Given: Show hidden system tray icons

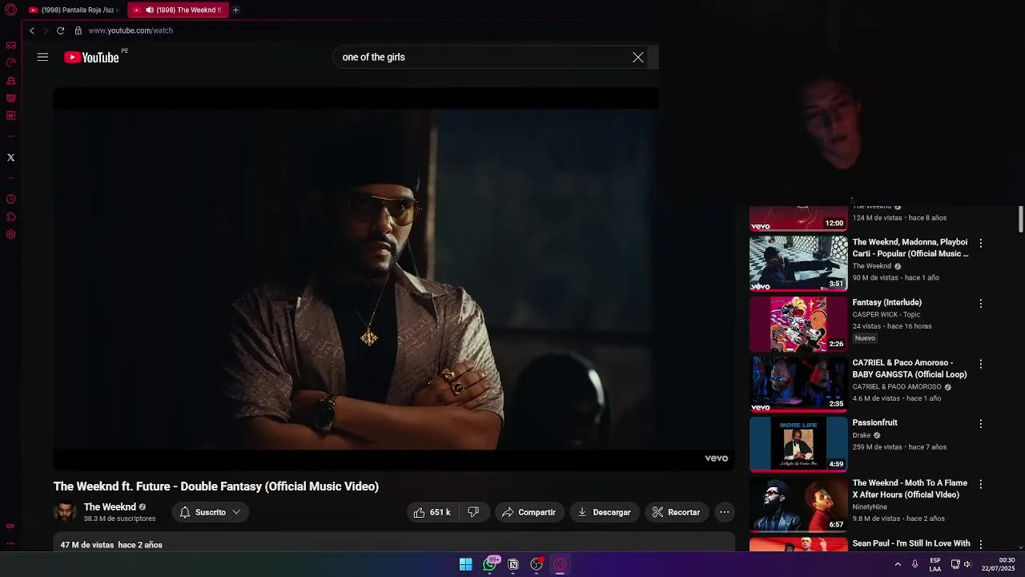Looking at the screenshot, I should click(x=898, y=564).
